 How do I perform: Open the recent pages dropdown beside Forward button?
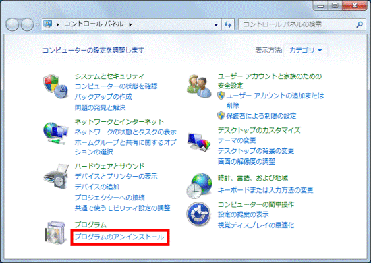[38, 24]
